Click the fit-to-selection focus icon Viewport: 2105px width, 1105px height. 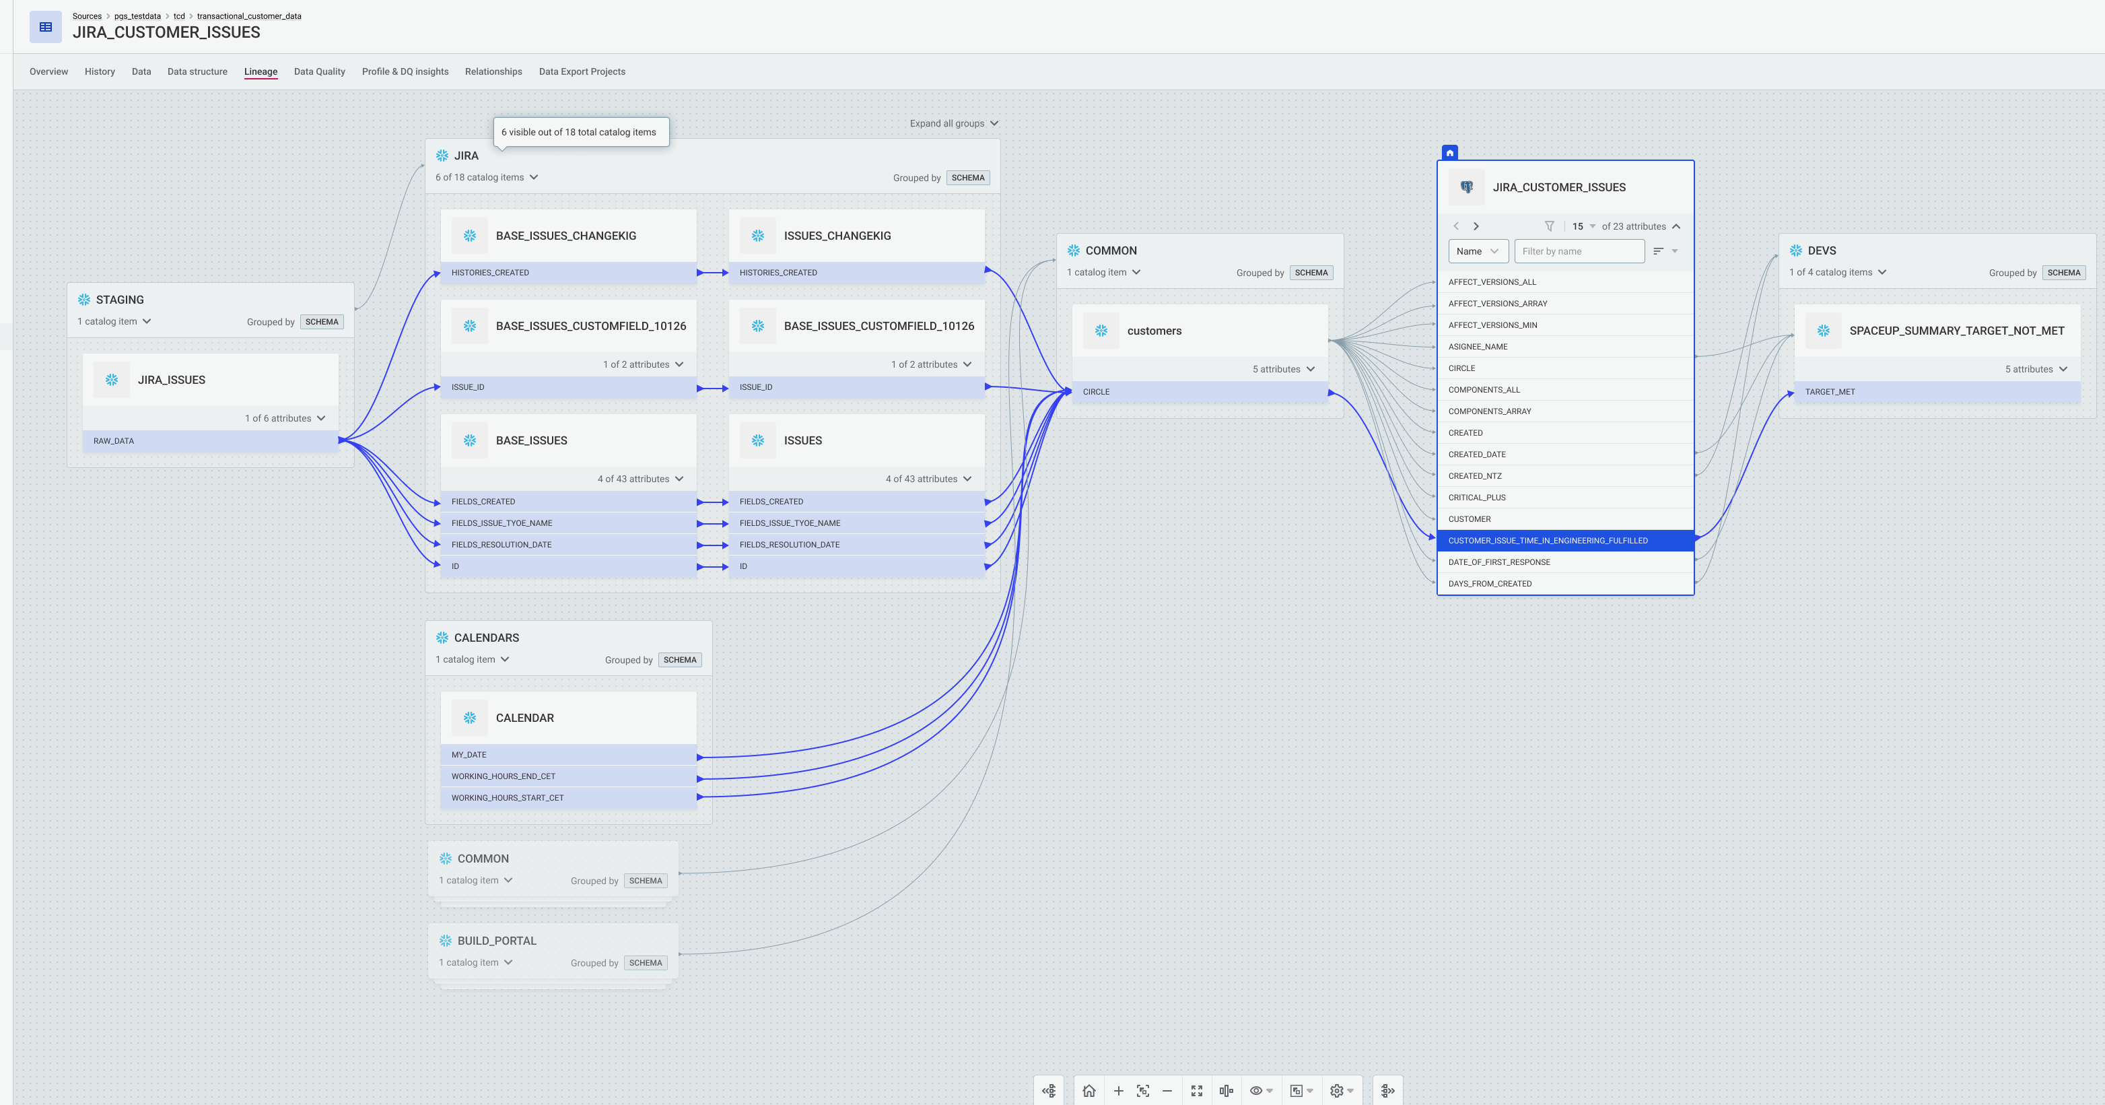(x=1142, y=1090)
